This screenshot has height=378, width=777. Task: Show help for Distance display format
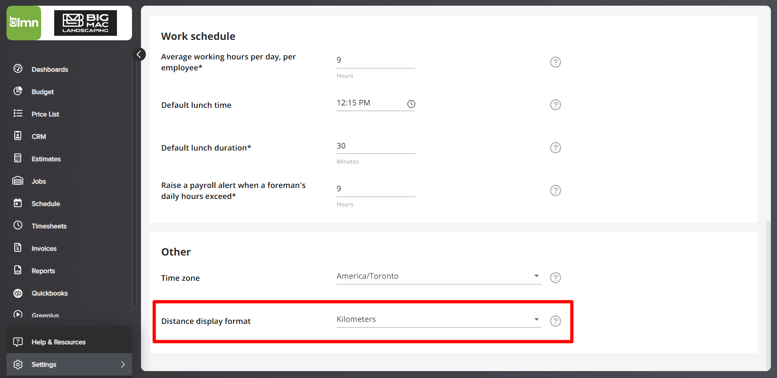[555, 321]
